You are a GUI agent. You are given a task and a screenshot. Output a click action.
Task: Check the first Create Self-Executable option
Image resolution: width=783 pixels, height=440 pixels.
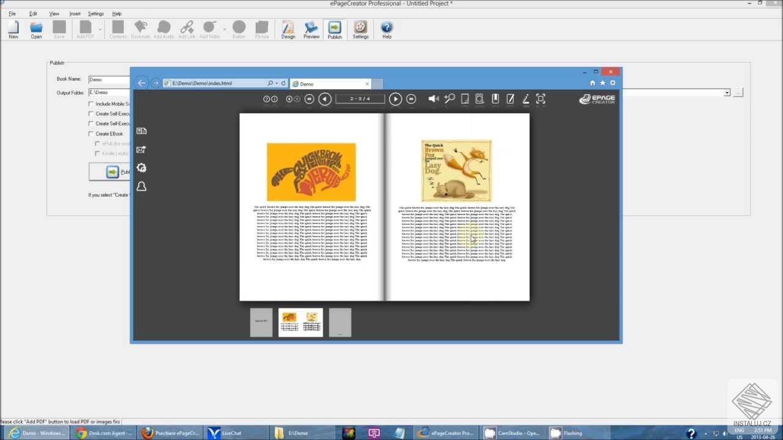[91, 114]
